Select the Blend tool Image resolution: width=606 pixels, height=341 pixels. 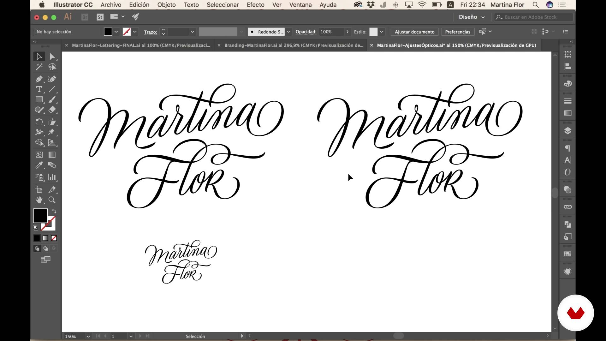click(52, 165)
